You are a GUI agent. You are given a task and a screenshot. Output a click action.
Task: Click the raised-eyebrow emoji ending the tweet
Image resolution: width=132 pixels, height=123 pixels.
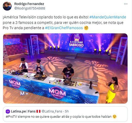pos(86,28)
